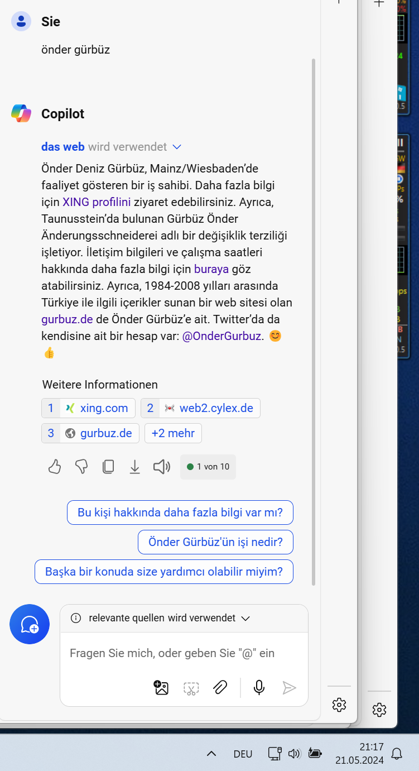The image size is (419, 771).
Task: Click info icon beside relevante quellen
Action: (76, 618)
